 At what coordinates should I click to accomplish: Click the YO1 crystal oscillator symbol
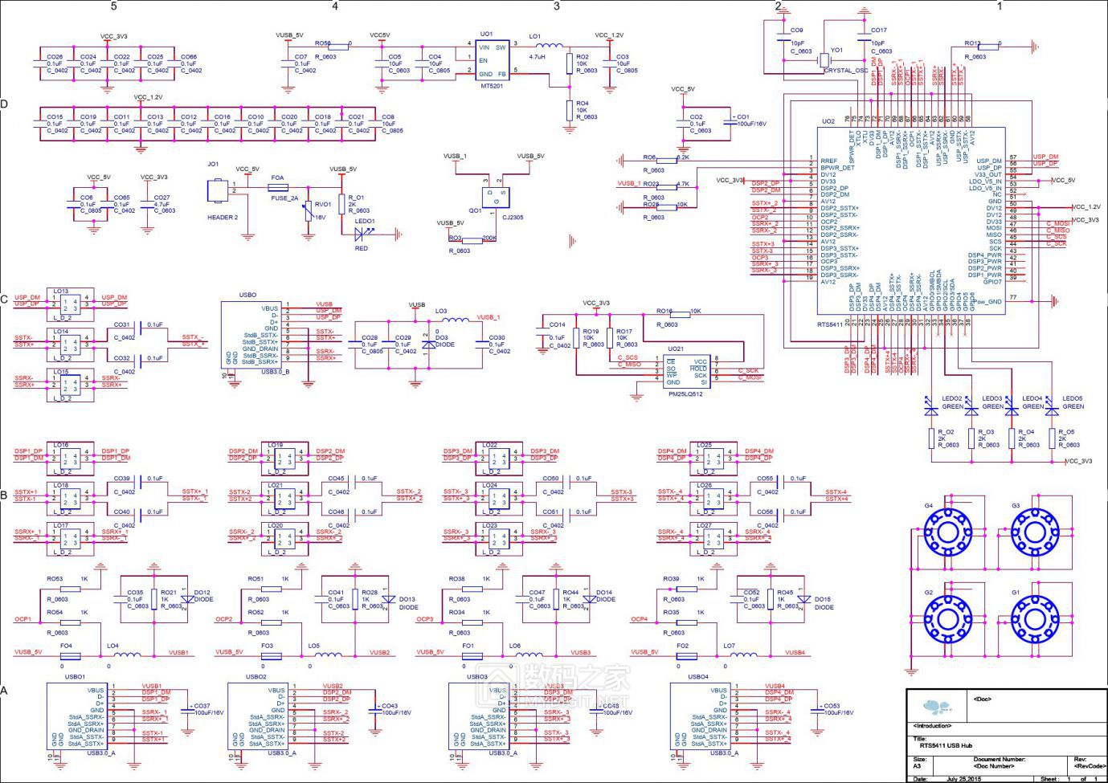[x=825, y=60]
